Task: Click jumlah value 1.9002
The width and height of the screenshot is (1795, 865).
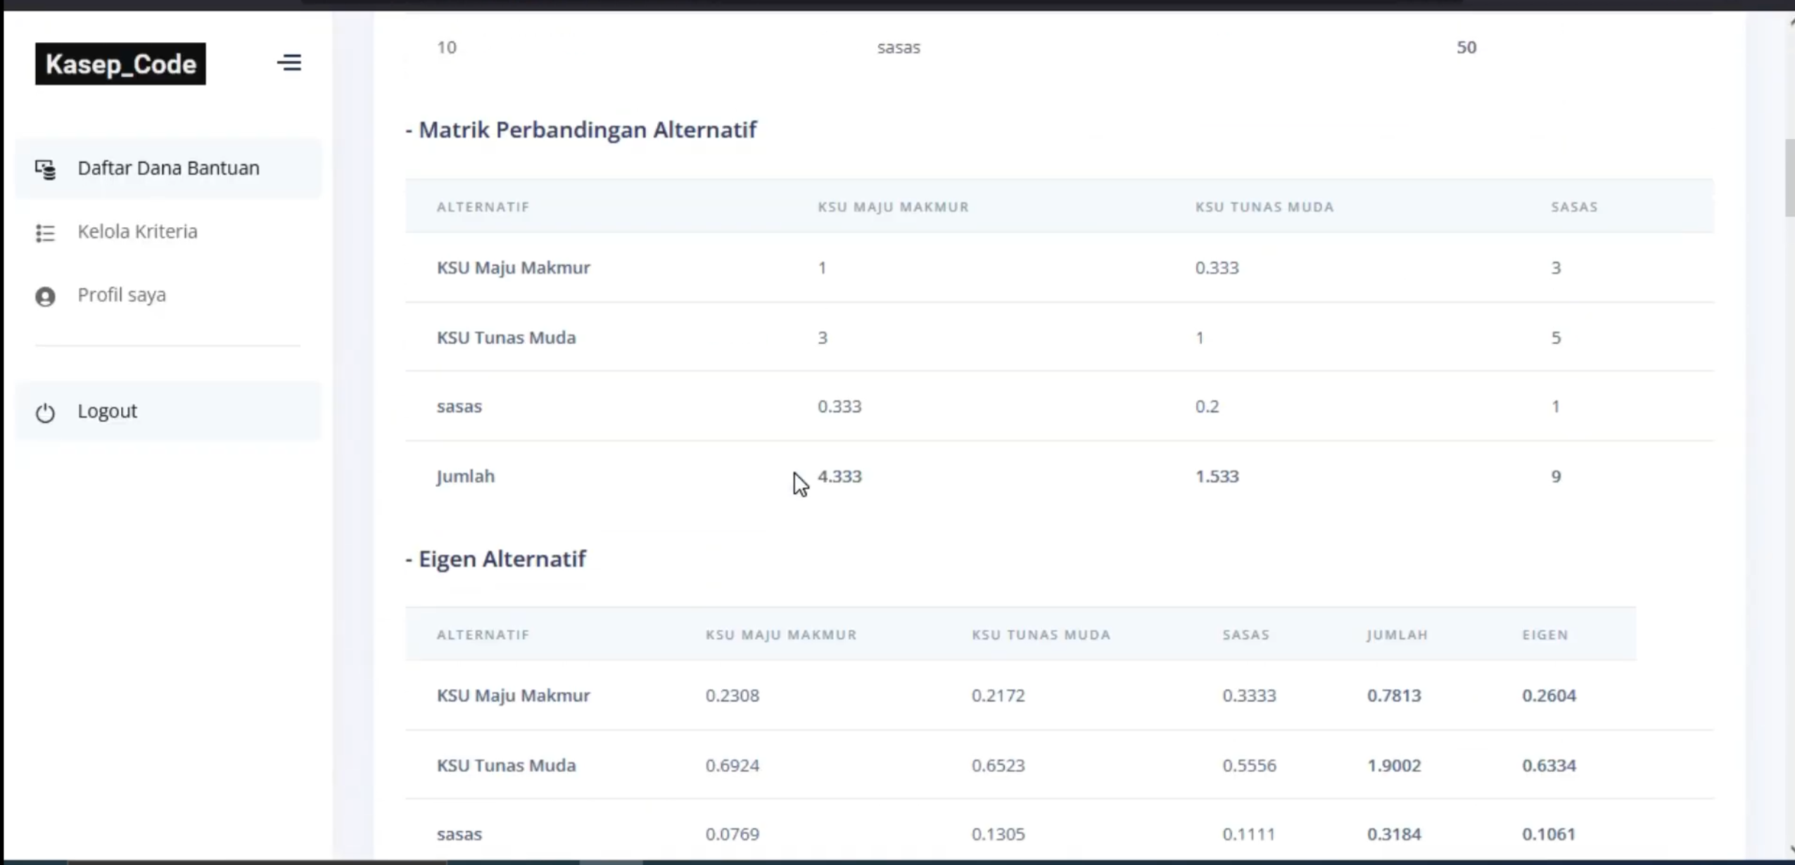Action: click(1394, 764)
